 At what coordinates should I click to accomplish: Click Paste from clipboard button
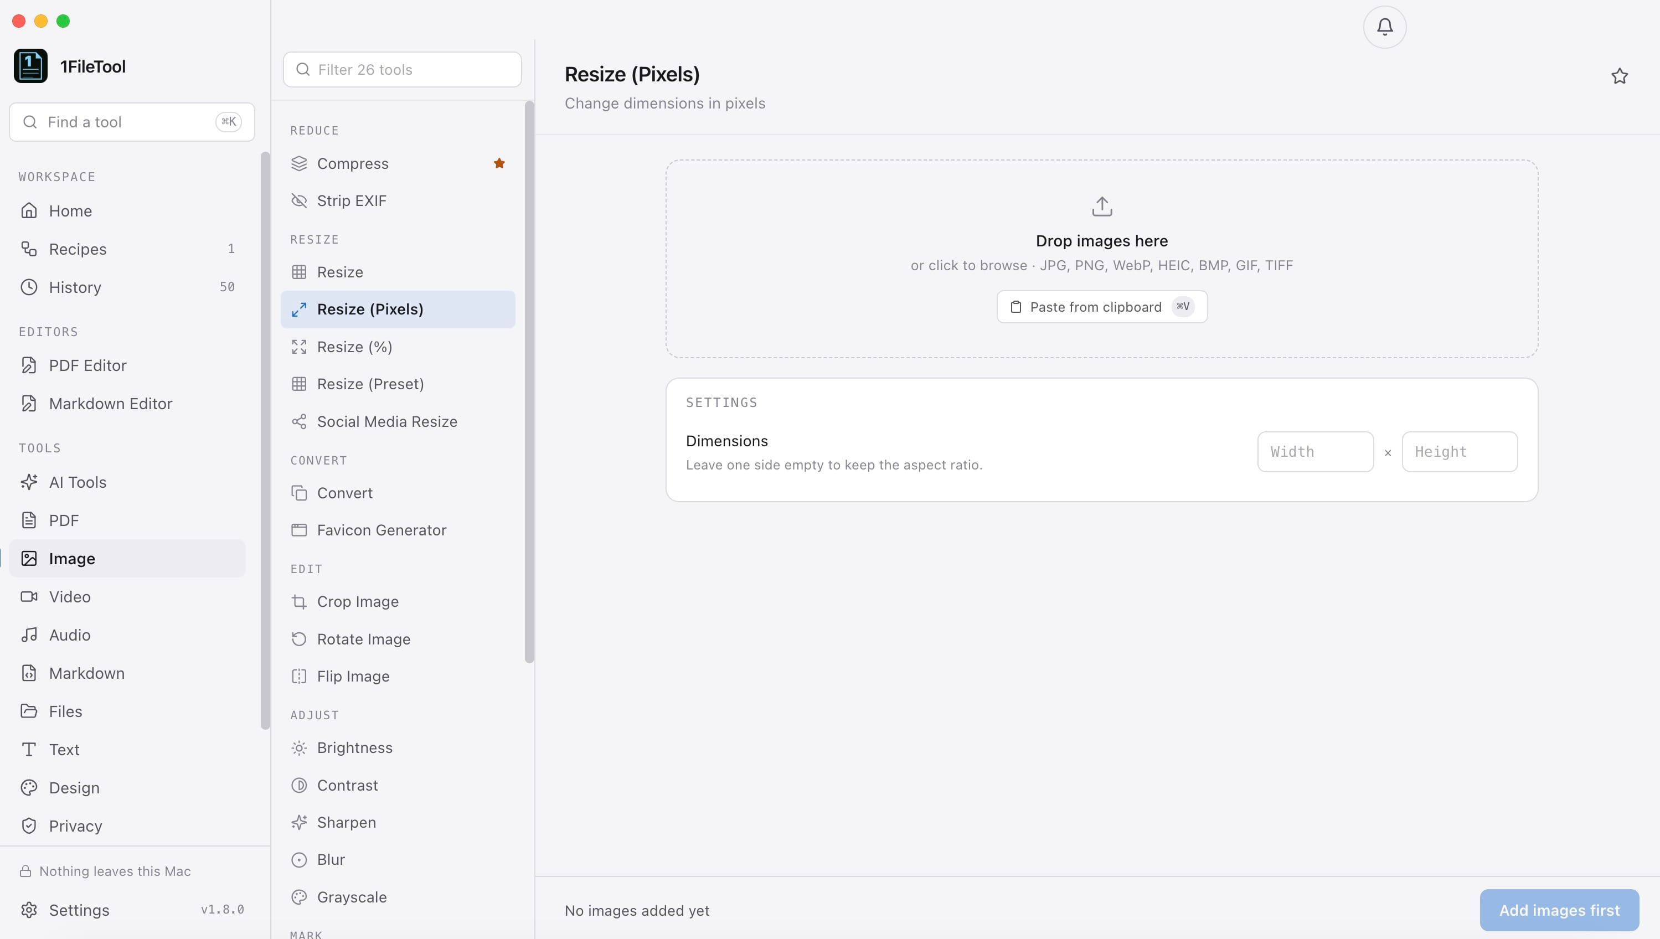[1101, 307]
